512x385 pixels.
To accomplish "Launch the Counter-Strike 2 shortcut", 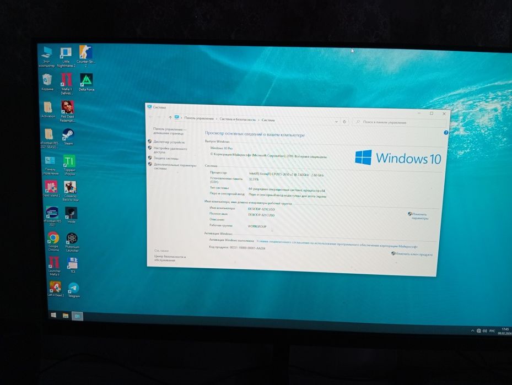I will pos(85,56).
